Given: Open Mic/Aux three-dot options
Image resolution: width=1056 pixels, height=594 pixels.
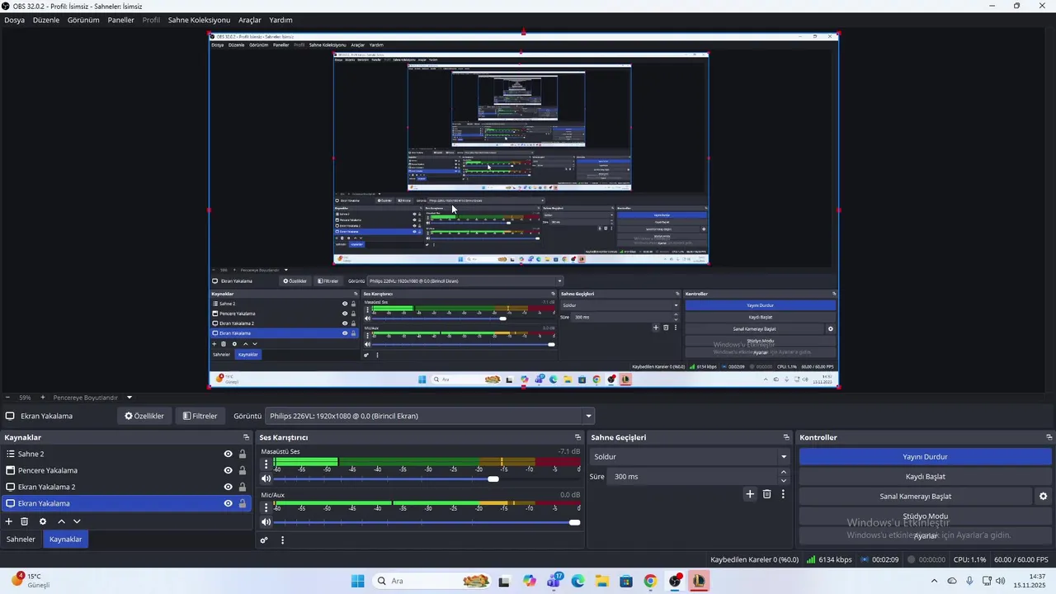Looking at the screenshot, I should pyautogui.click(x=266, y=507).
